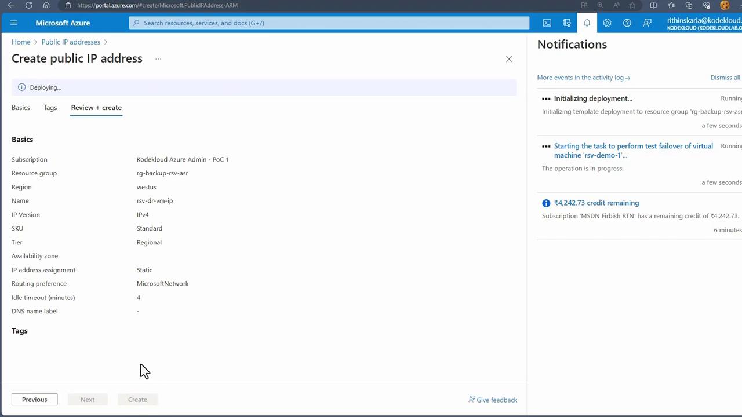This screenshot has width=742, height=417.
Task: Click the 'Availability zone' field label
Action: point(35,256)
